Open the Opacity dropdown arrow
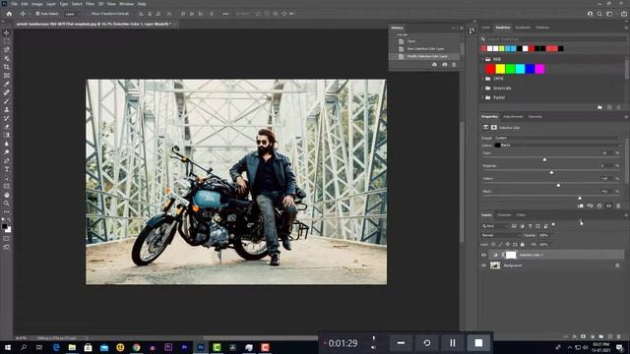 coord(551,235)
